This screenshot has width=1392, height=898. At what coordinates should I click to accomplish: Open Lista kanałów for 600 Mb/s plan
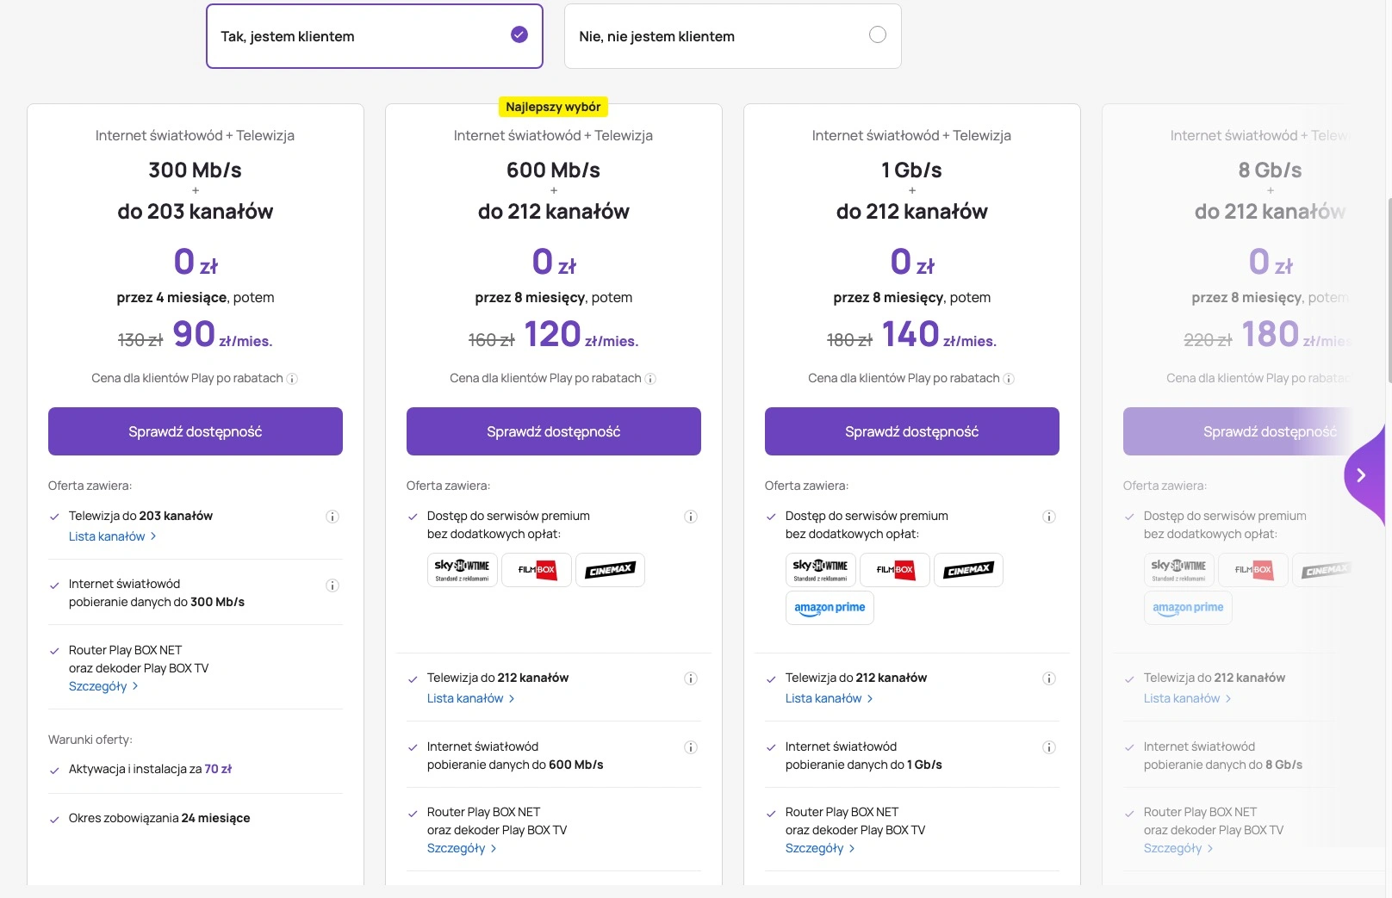coord(471,698)
